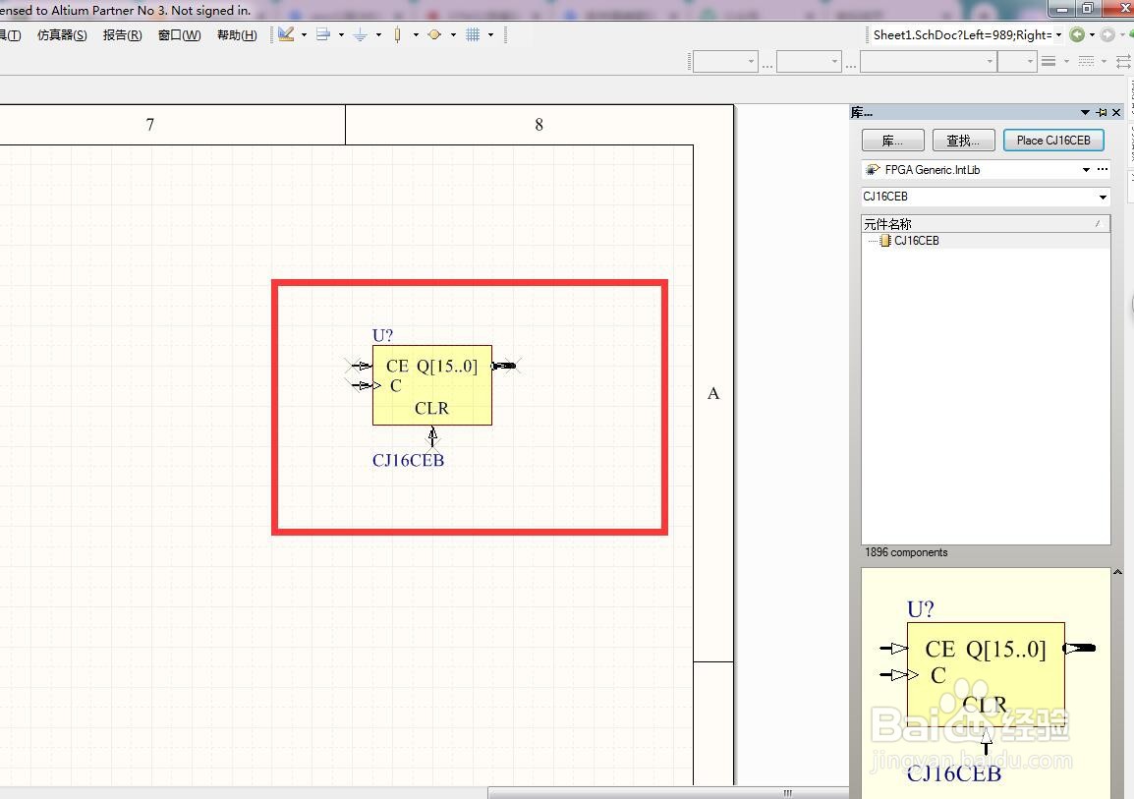
Task: Collapse the component preview pane arrow
Action: tap(1117, 571)
